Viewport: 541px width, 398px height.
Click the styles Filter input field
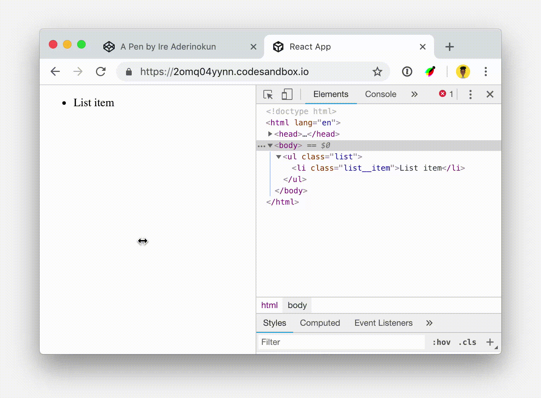319,342
